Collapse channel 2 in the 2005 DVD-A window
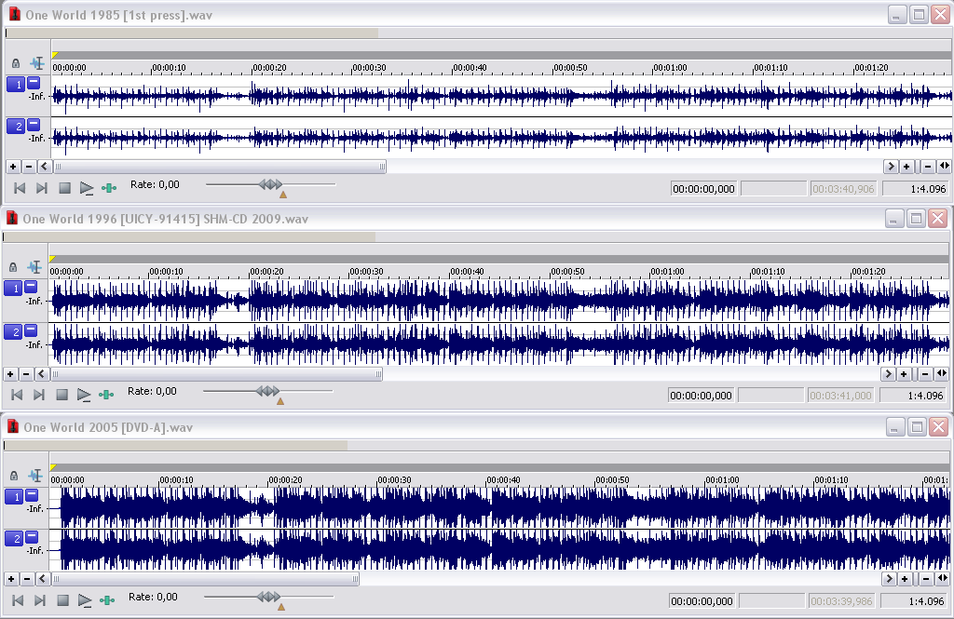 [x=33, y=536]
